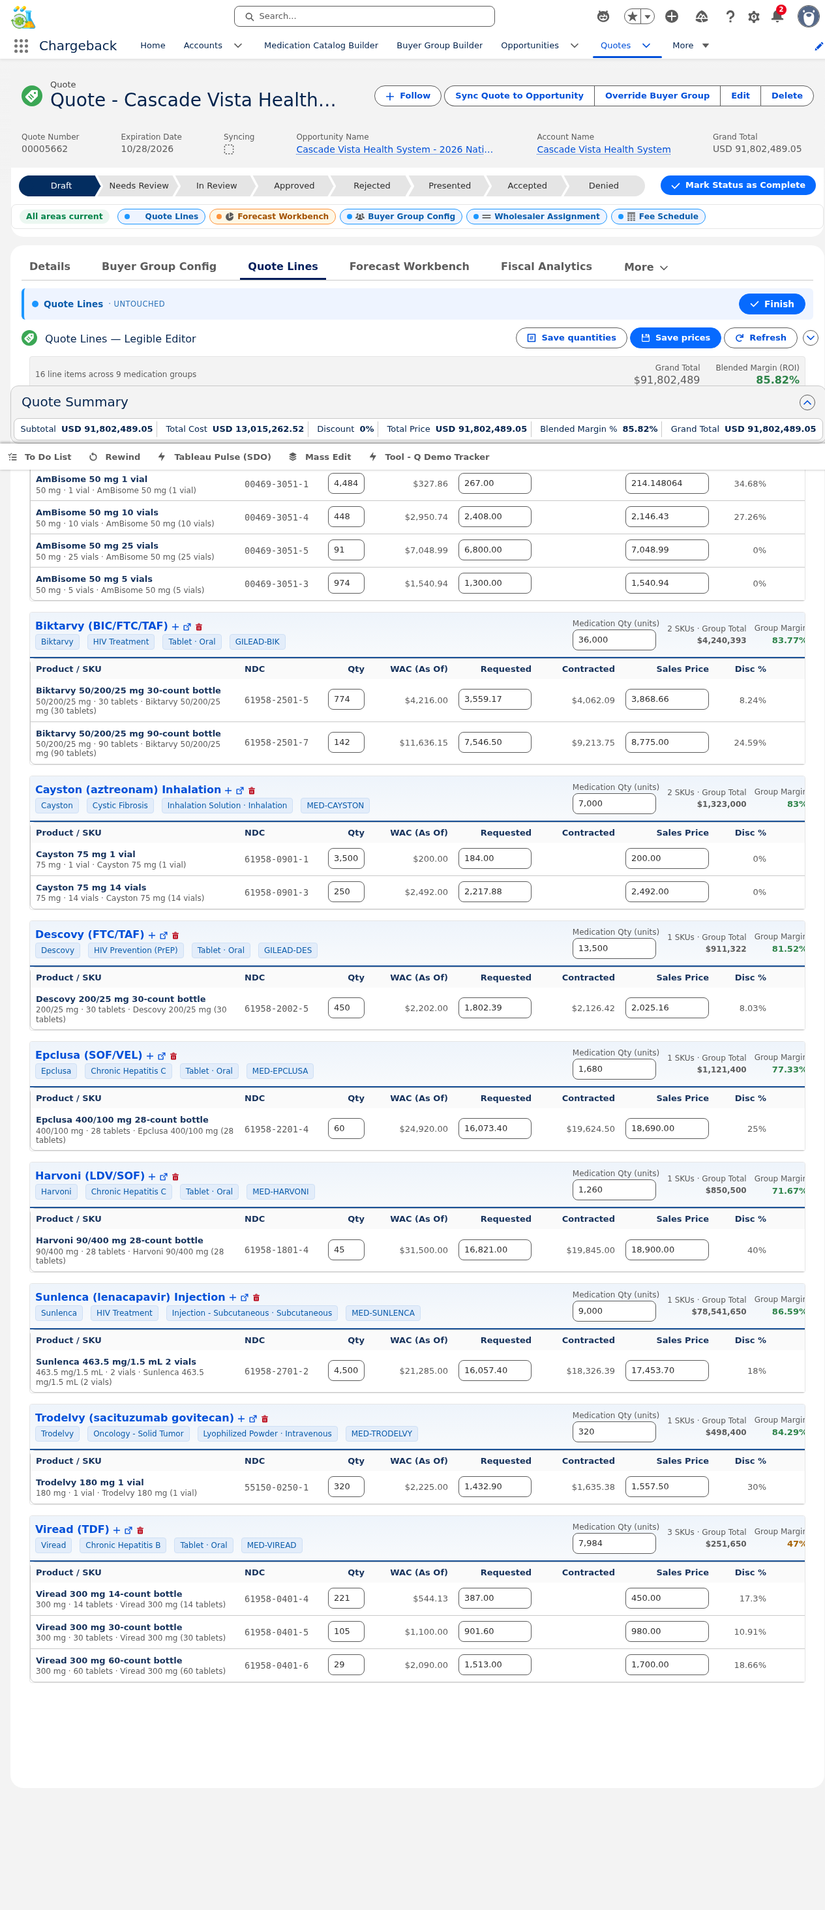825x1910 pixels.
Task: Add a SKU to Biktarvy group
Action: 175,628
